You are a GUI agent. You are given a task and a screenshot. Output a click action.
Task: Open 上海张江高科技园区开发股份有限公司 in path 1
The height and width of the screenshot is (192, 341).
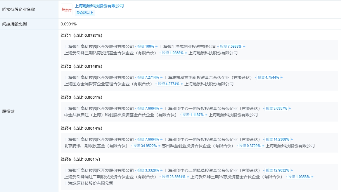click(99, 46)
